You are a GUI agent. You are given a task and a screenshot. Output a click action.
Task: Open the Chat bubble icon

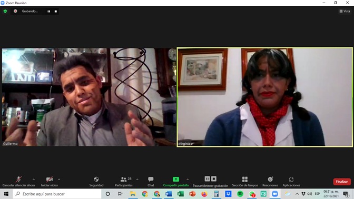click(x=151, y=182)
